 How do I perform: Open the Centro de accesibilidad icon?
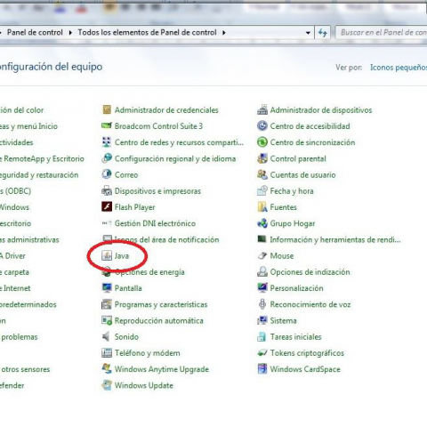262,126
